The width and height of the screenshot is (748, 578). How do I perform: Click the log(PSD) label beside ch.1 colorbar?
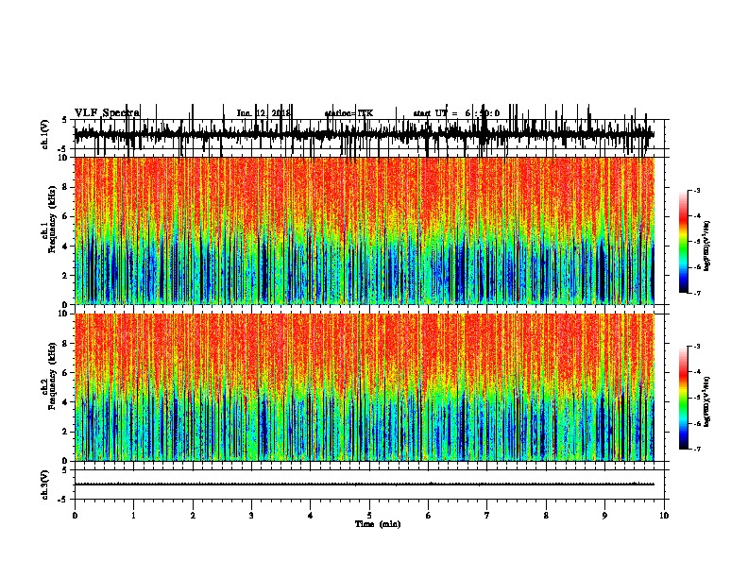pyautogui.click(x=707, y=246)
